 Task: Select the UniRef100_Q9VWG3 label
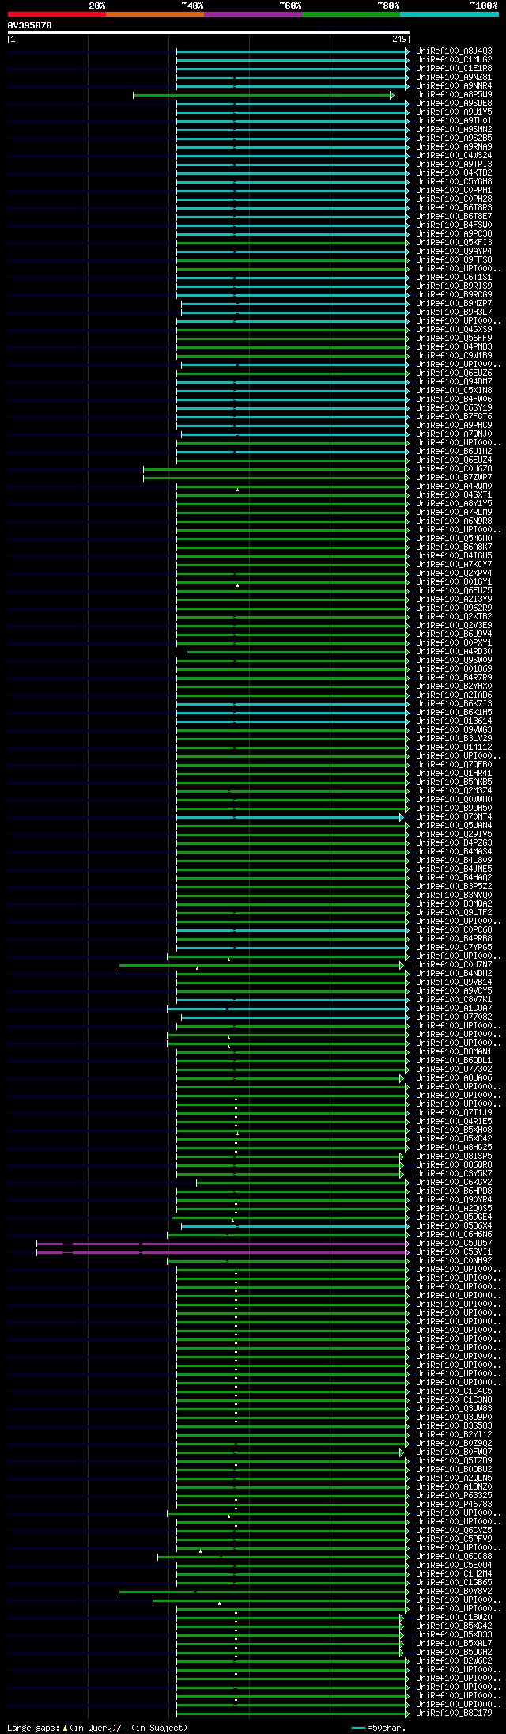point(454,729)
